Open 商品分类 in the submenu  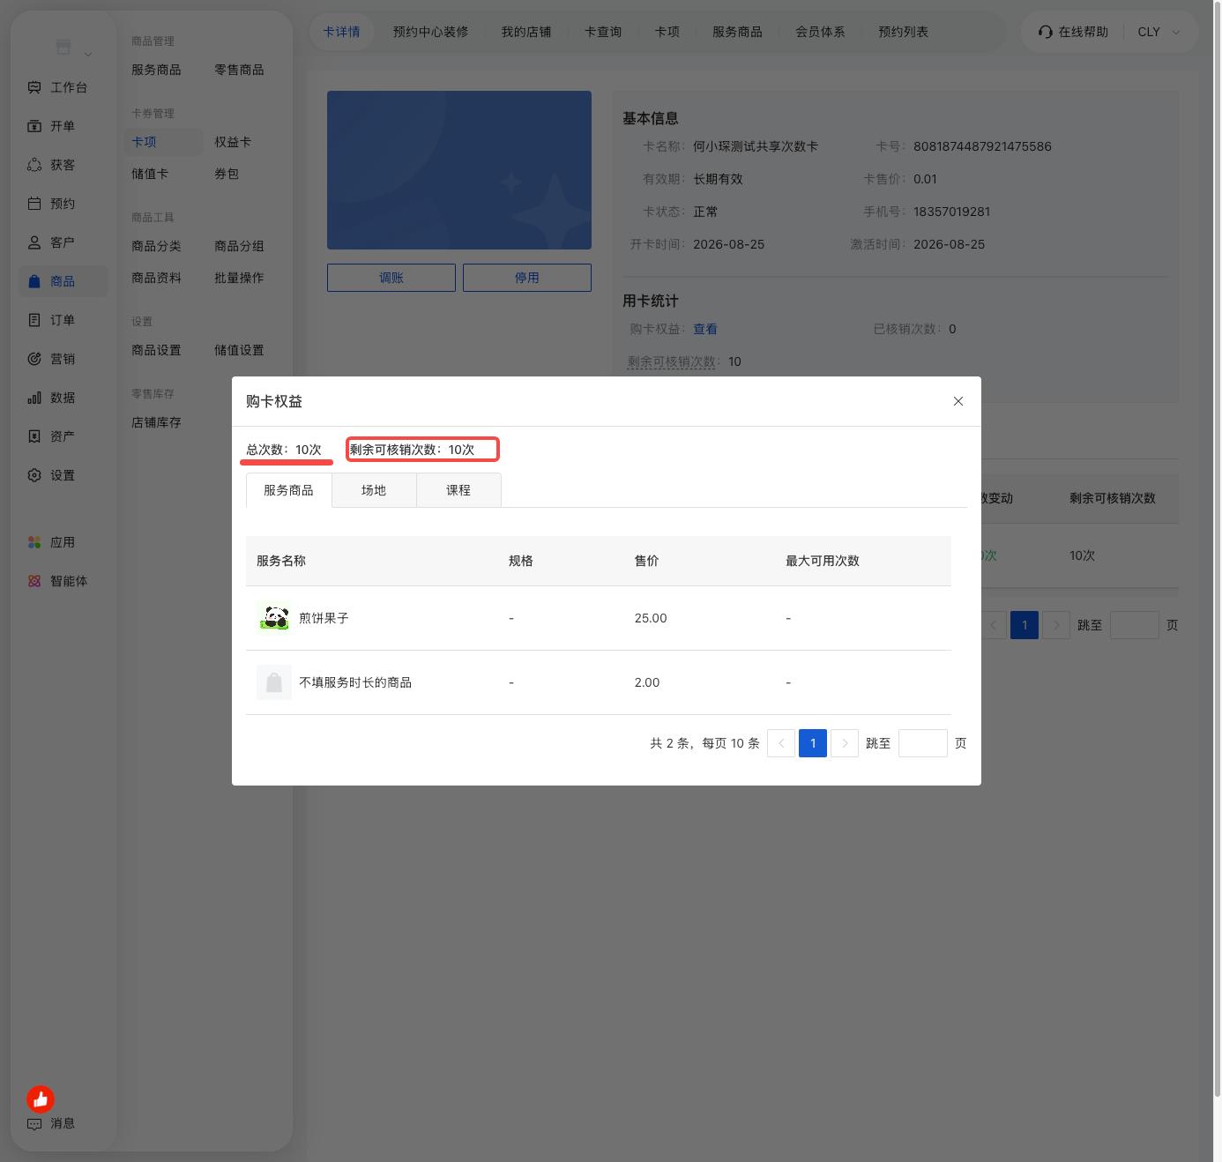pos(156,246)
